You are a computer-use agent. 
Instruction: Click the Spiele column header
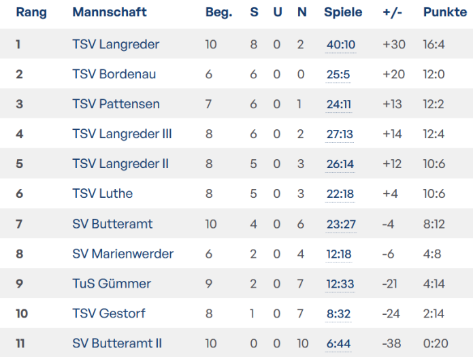(x=343, y=12)
